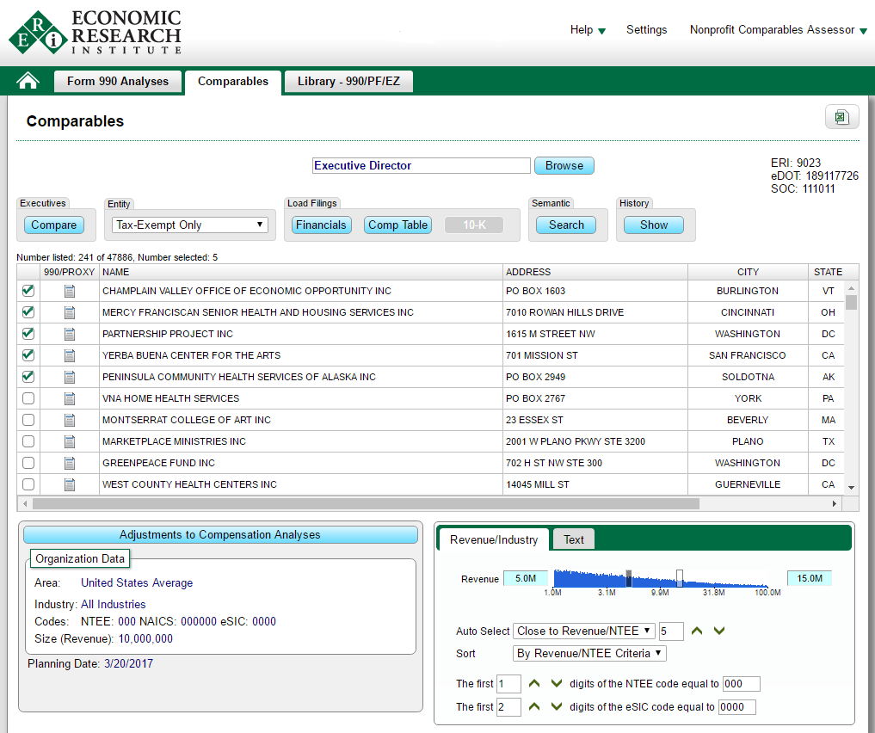The image size is (875, 733).
Task: Click the Economic Research Institute logo
Action: [x=95, y=33]
